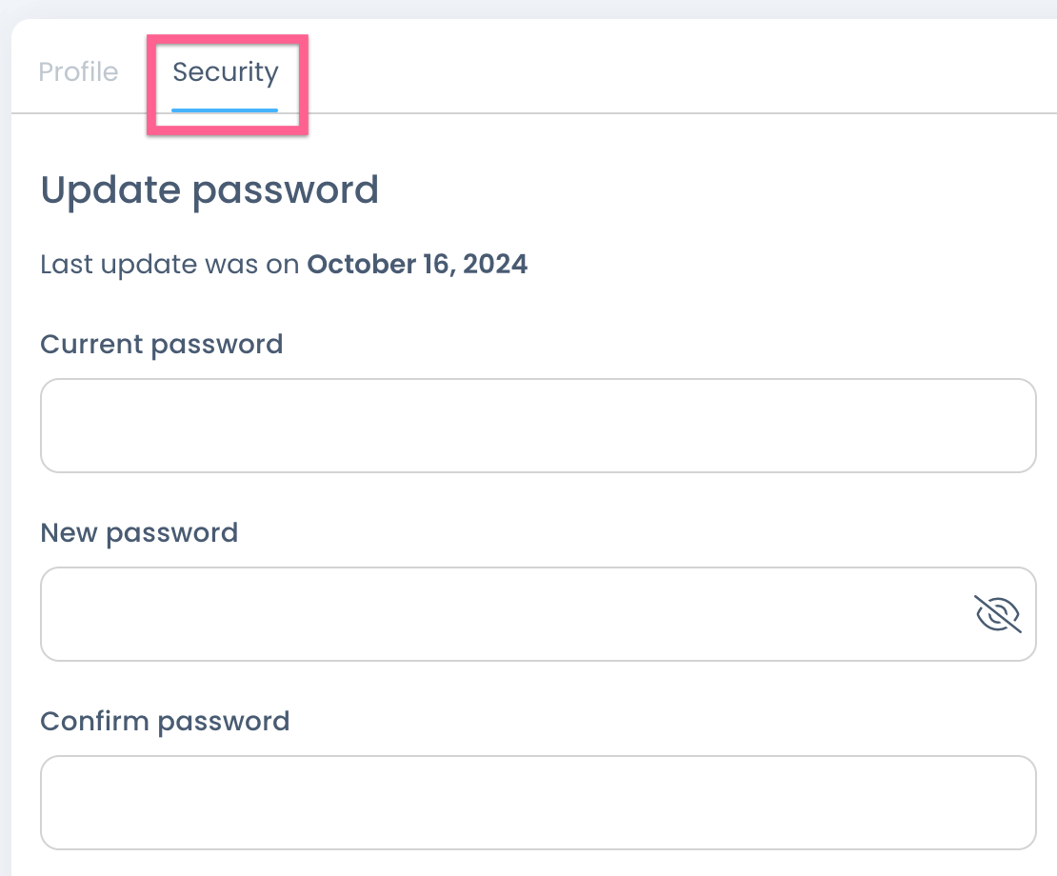The image size is (1057, 876).
Task: Click the 'Last update was on' text
Action: [170, 264]
